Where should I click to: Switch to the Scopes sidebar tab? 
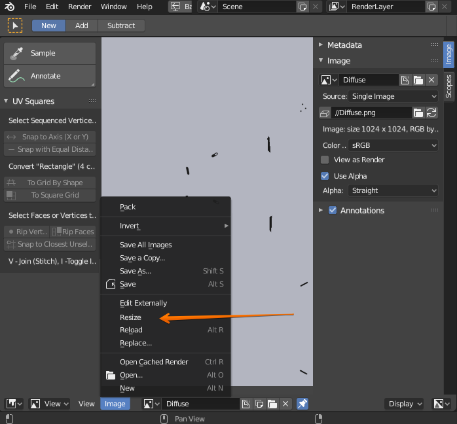[449, 86]
